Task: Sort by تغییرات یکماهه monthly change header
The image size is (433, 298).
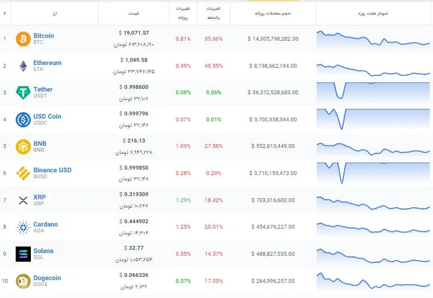Action: tap(211, 13)
